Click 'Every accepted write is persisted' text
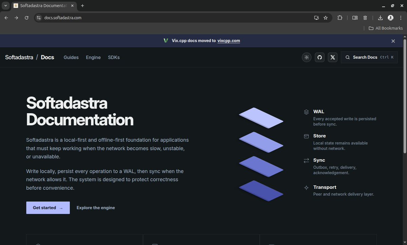Viewport: 407px width, 245px height. (x=345, y=119)
